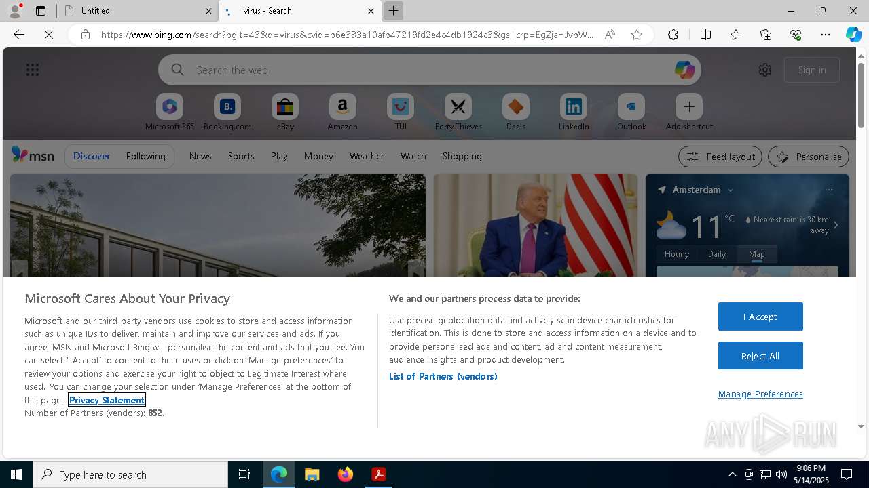869x488 pixels.
Task: Open Browser essentials
Action: 796,35
